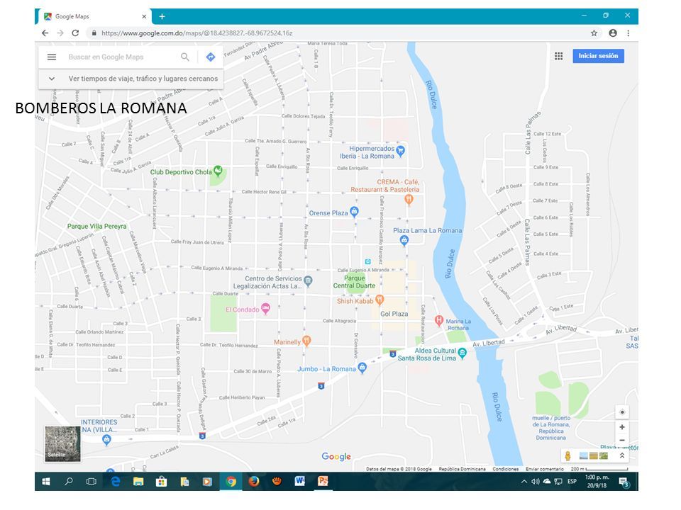Viewport: 681px width, 510px height.
Task: Open Windows taskbar search
Action: 69,482
